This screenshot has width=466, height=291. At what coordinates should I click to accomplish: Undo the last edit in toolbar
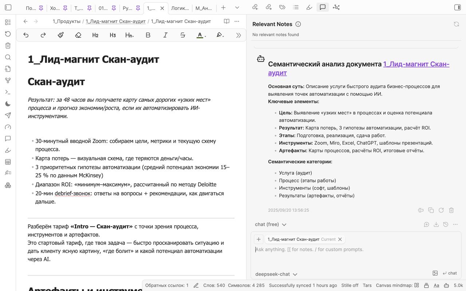pos(26,35)
